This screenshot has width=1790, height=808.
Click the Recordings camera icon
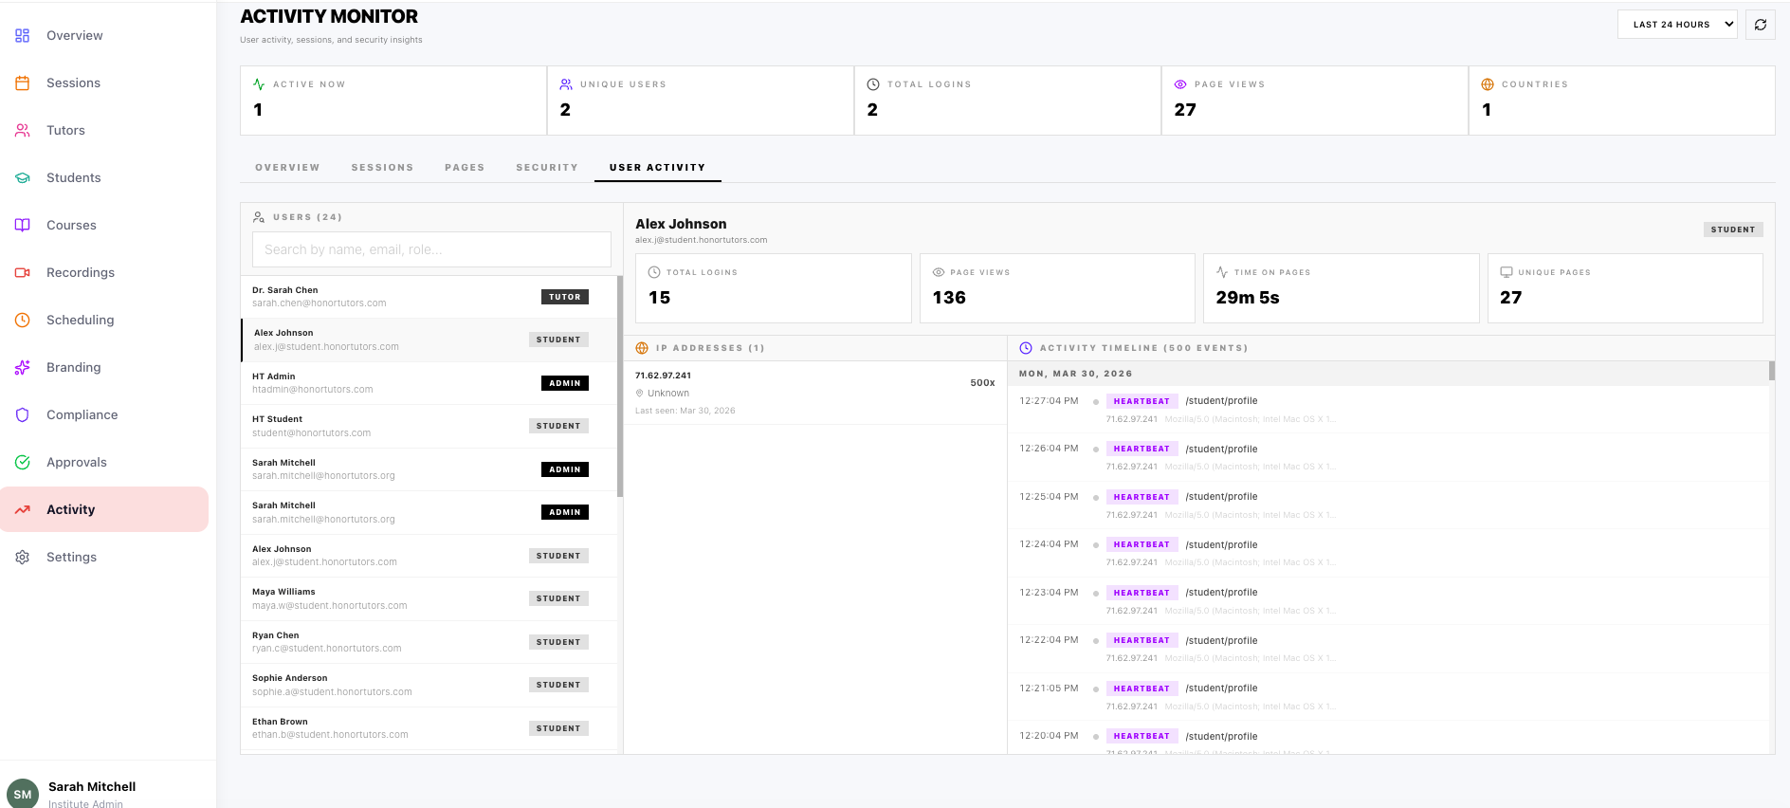[23, 272]
